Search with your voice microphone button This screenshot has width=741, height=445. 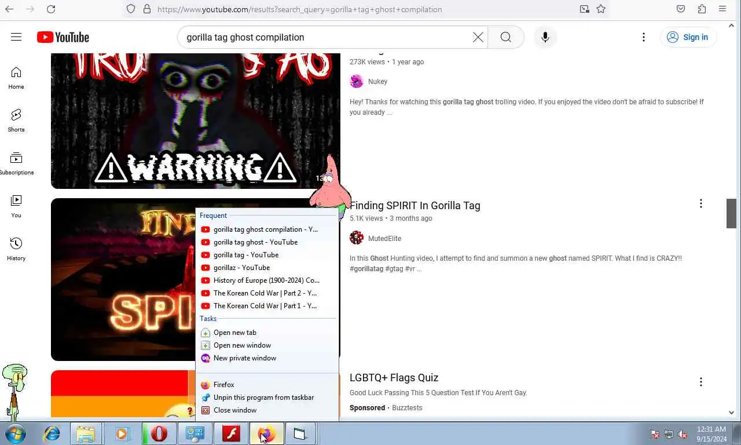click(x=545, y=37)
